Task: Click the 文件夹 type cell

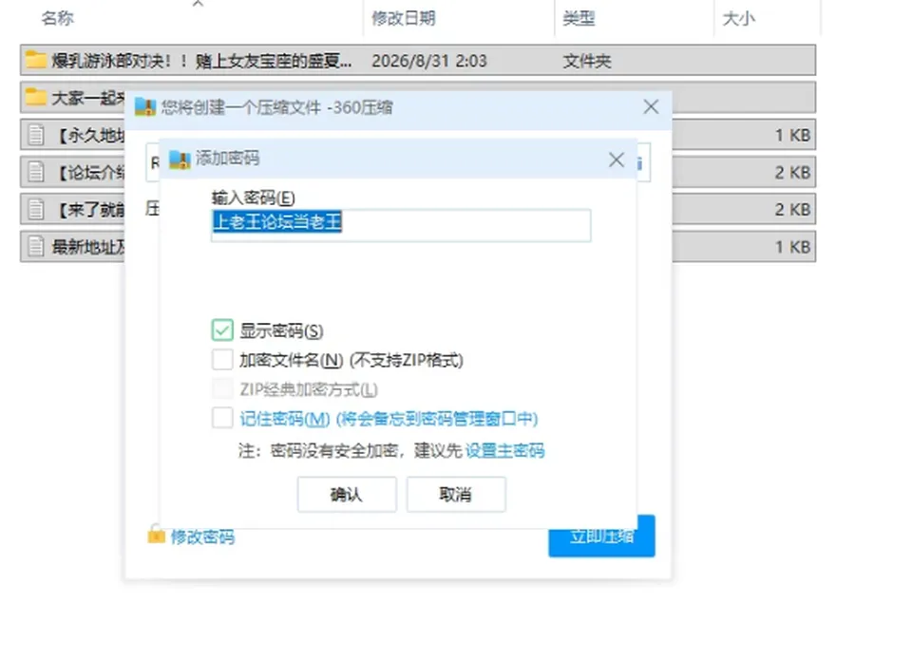Action: click(x=587, y=61)
